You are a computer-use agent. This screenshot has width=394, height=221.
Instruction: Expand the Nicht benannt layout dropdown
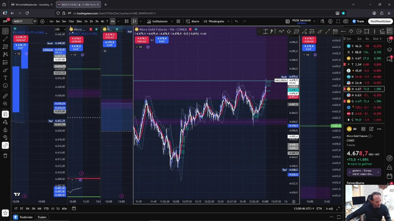pos(314,21)
